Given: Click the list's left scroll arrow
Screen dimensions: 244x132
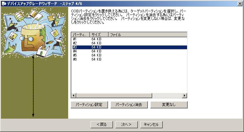Looking at the screenshot, I should click(x=74, y=96).
